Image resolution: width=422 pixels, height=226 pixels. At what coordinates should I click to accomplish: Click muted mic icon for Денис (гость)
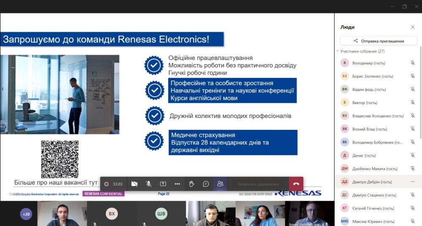coord(413,155)
